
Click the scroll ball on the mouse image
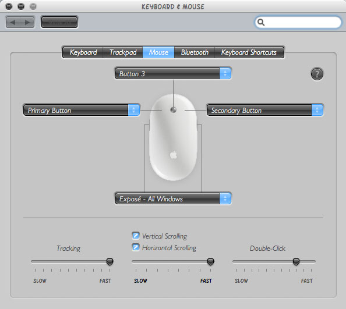pos(173,110)
